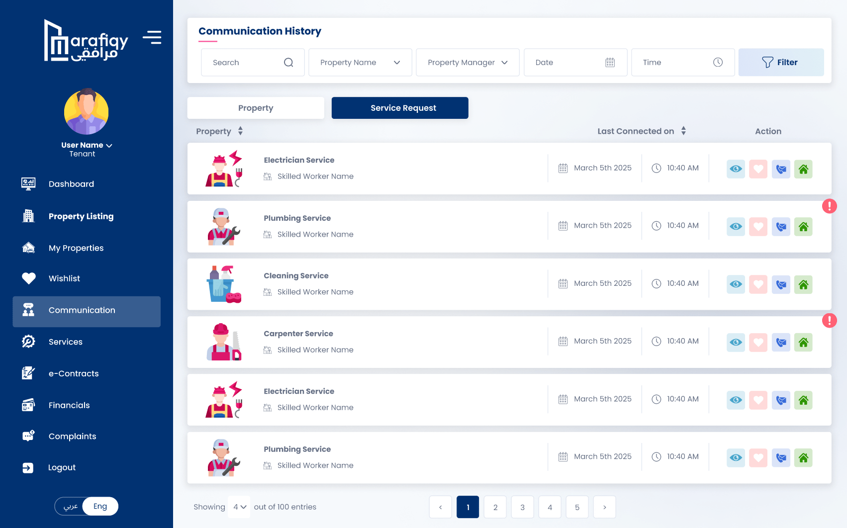The height and width of the screenshot is (528, 847).
Task: Go to previous page arrow
Action: coord(441,507)
